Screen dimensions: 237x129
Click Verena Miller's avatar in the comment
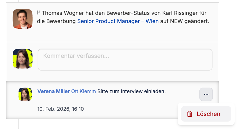(25, 94)
